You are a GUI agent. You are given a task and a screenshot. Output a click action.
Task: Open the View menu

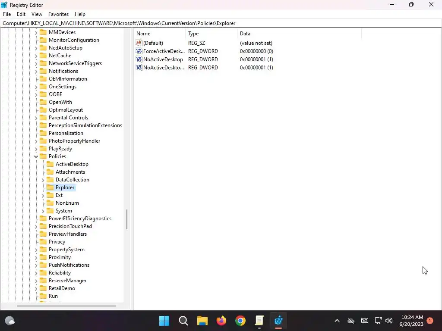coord(37,14)
